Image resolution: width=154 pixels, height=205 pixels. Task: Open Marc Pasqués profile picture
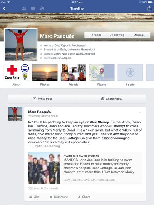21,45
